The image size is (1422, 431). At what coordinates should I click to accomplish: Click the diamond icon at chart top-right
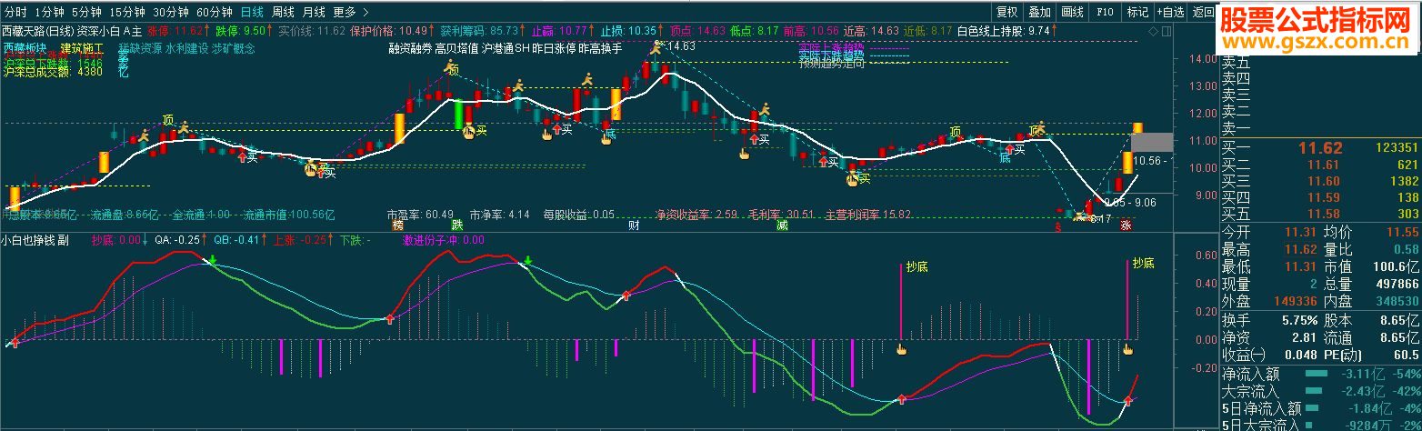pos(1152,30)
